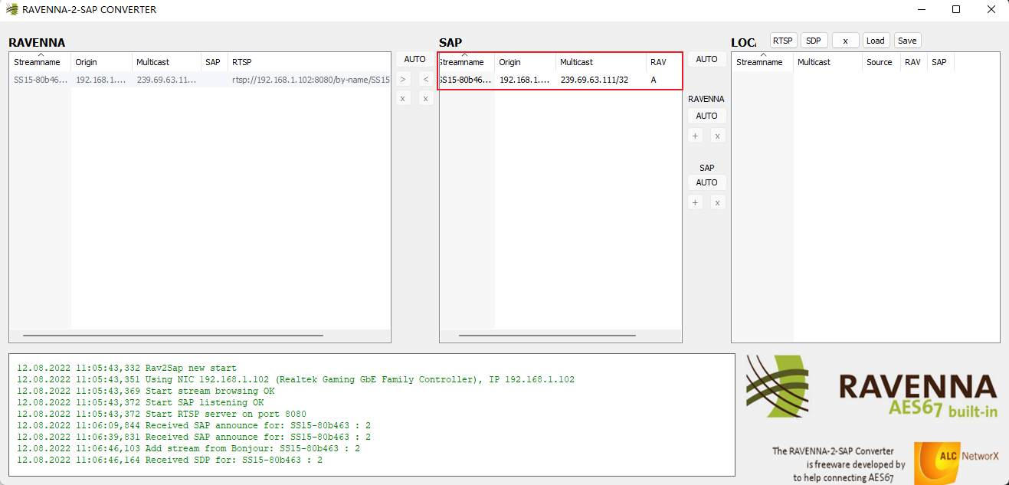Click the horizontal scrollbar of the RAVENNA list
This screenshot has height=485, width=1009.
pos(173,336)
